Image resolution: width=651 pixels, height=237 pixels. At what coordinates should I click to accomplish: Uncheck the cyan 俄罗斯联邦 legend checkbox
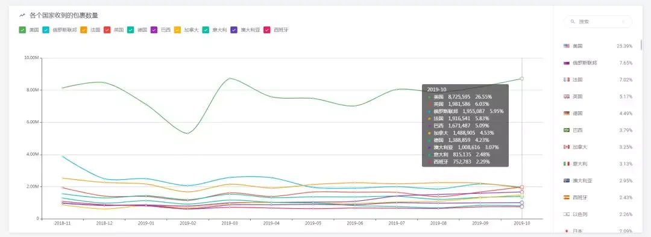point(46,30)
